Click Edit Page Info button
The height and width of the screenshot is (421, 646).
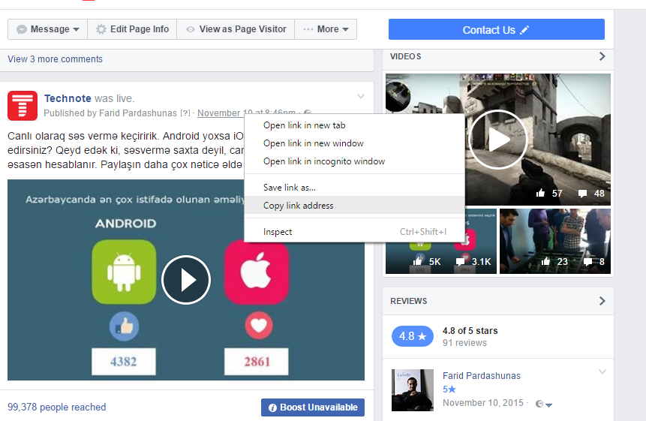132,29
